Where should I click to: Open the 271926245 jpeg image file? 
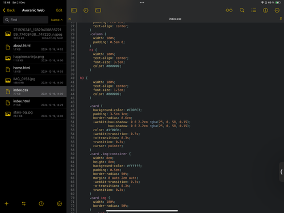point(33,34)
